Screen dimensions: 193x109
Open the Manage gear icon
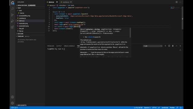coord(12,103)
